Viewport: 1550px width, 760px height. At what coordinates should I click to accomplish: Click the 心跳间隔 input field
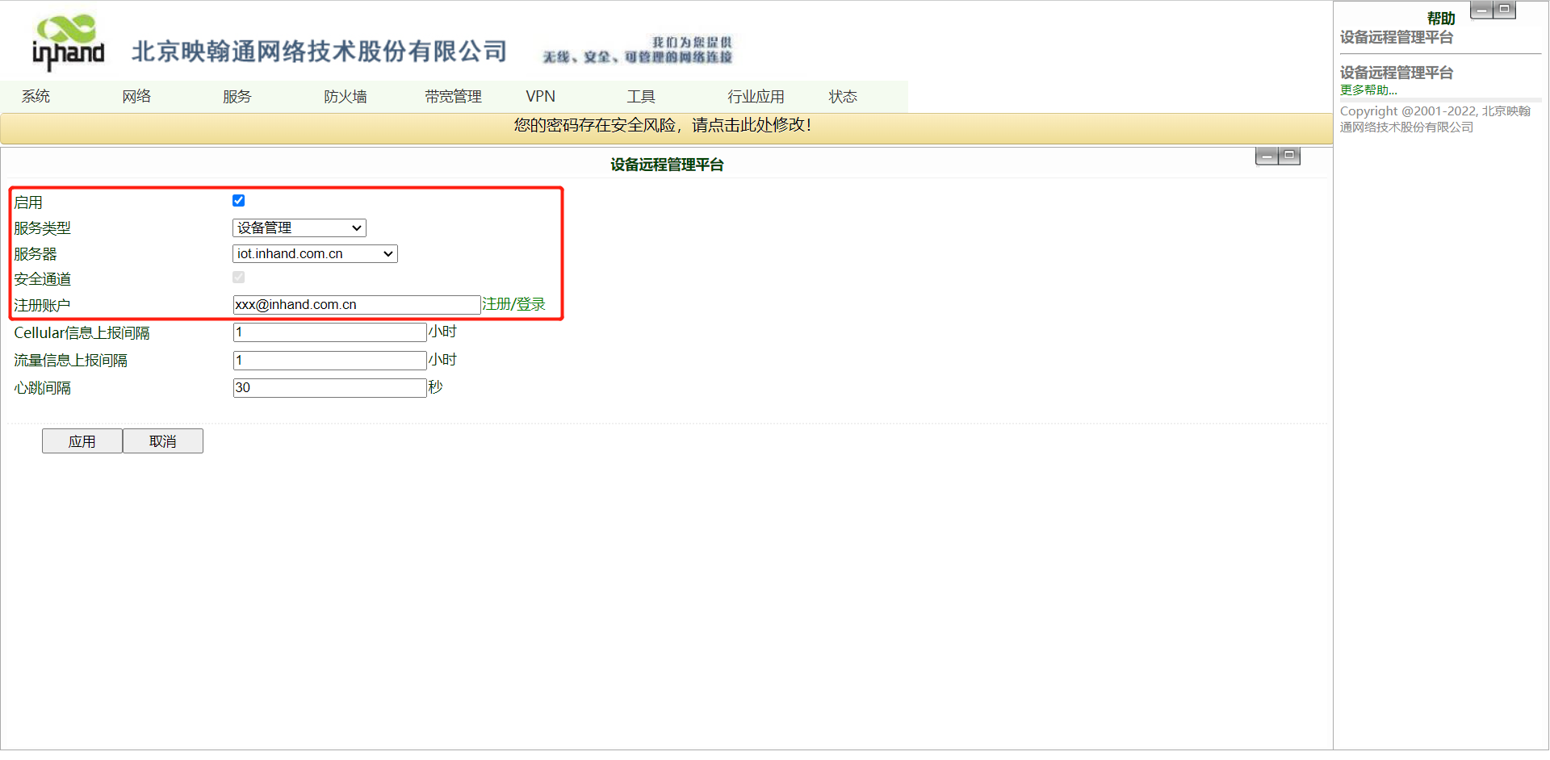coord(330,388)
